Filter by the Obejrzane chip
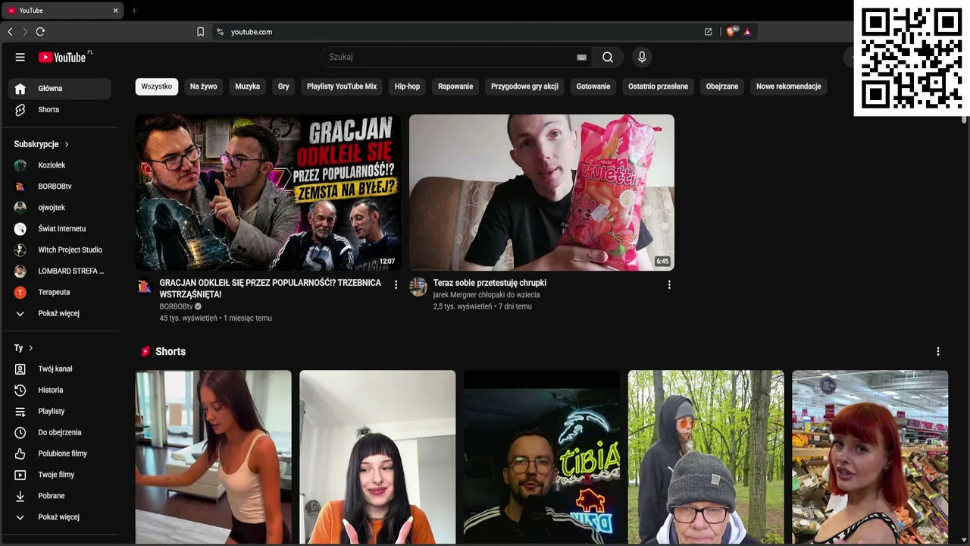Viewport: 970px width, 546px height. [722, 86]
